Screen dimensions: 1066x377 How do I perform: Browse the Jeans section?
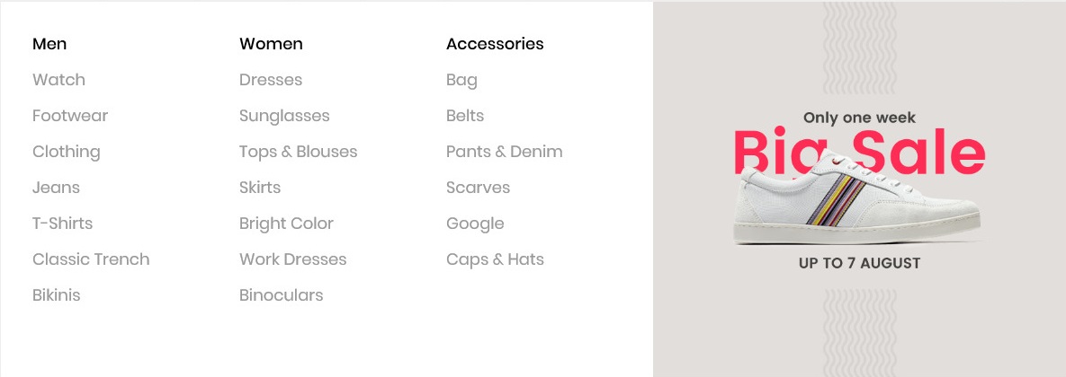(56, 188)
